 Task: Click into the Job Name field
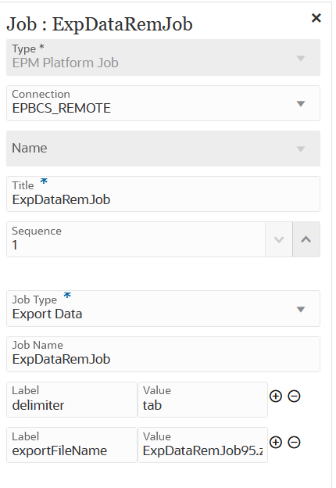163,354
